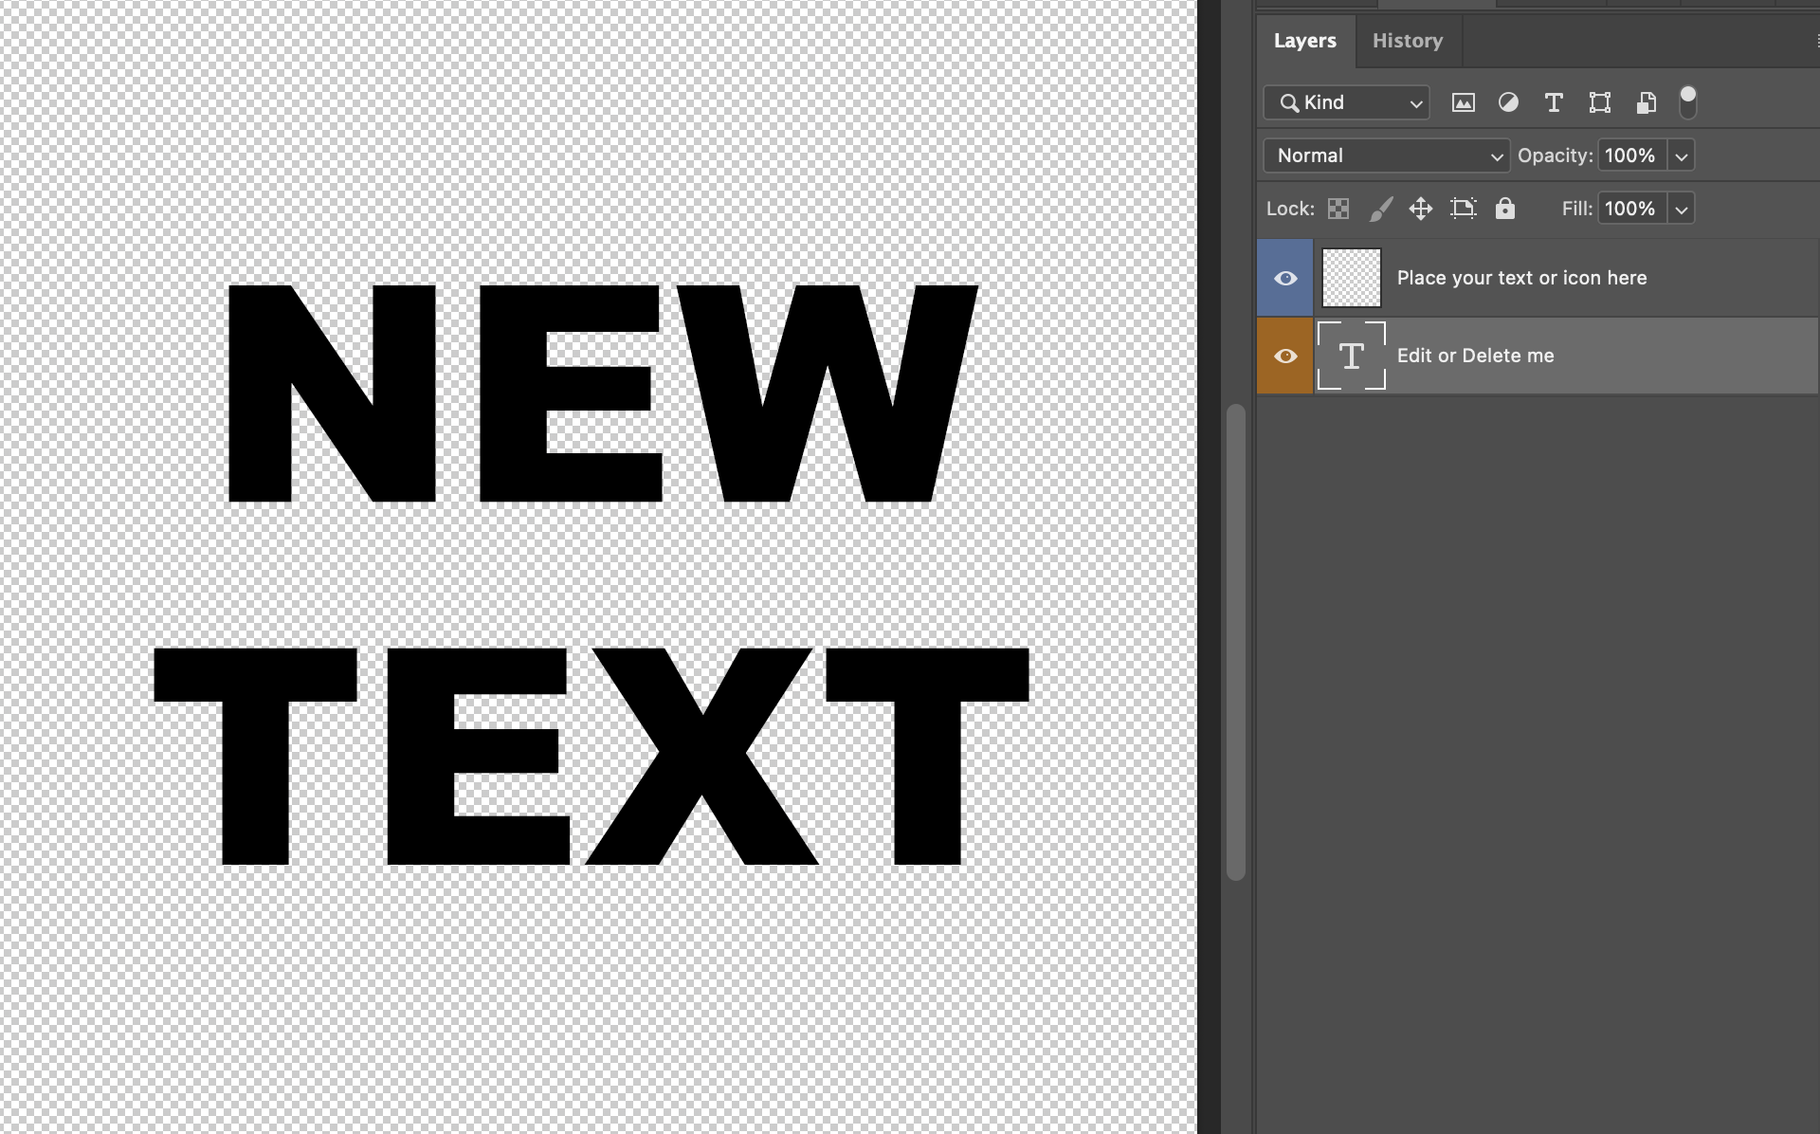Lock all padlock icon
The image size is (1820, 1134).
click(1505, 209)
